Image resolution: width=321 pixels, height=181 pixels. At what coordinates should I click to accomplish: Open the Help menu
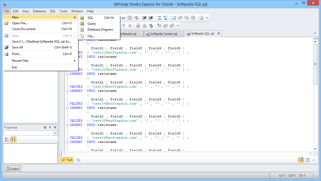click(x=90, y=11)
